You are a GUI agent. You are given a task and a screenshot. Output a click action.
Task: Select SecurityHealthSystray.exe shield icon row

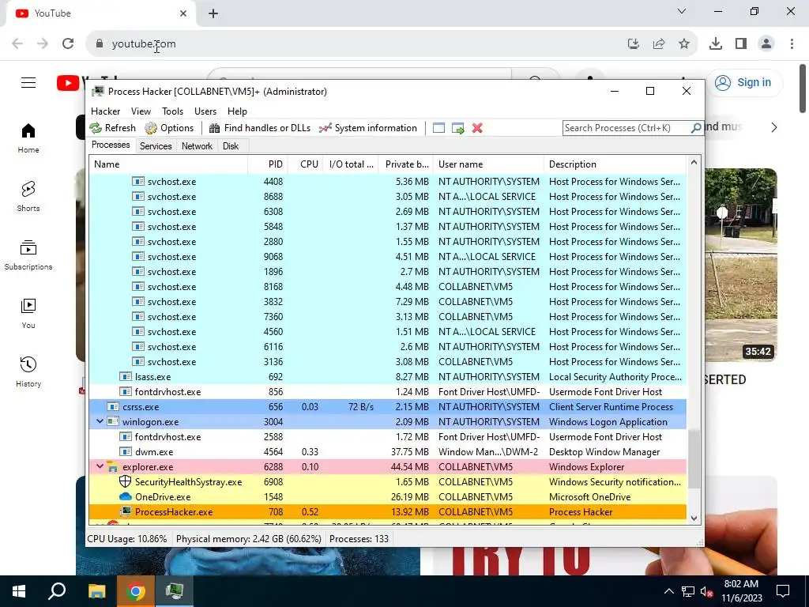tap(387, 481)
